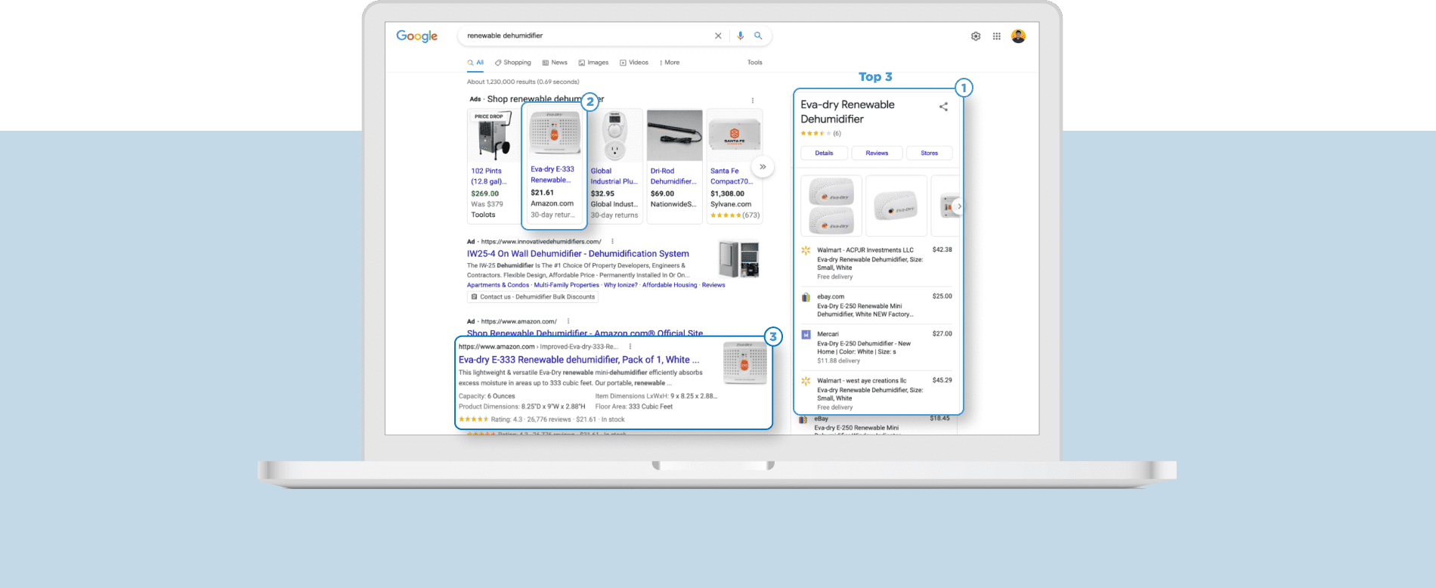Click the Dri-Rod product image
The width and height of the screenshot is (1436, 588).
point(675,136)
